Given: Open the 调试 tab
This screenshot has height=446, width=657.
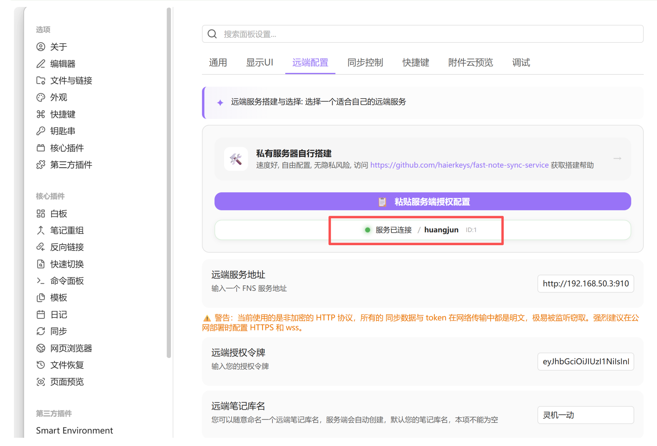Looking at the screenshot, I should (x=521, y=63).
